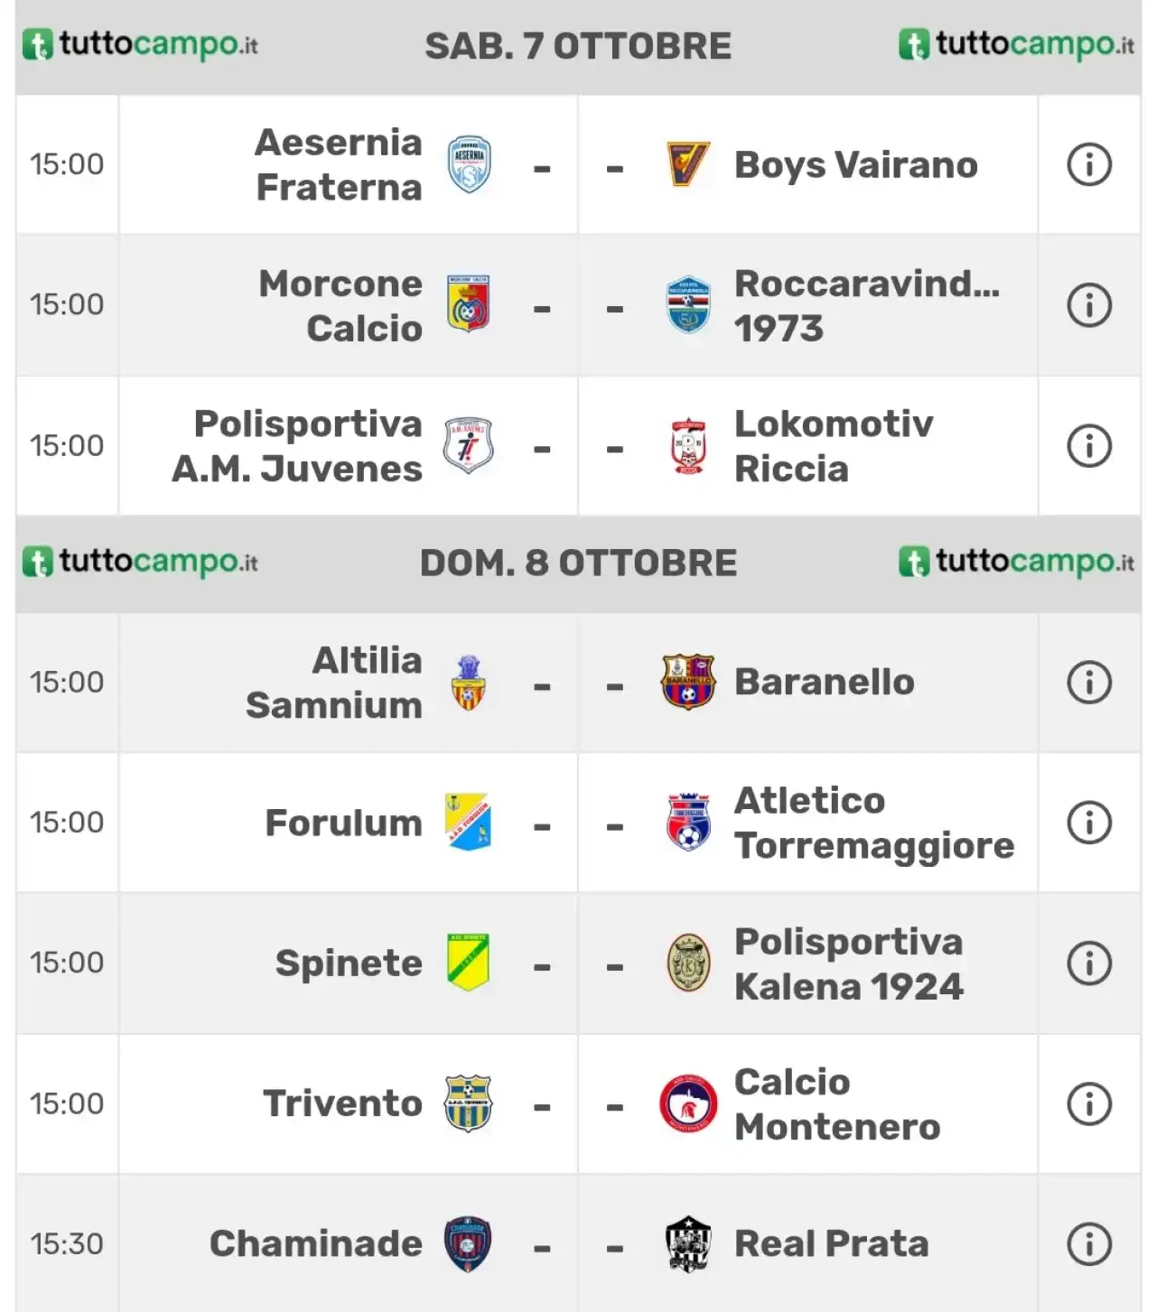View info for Forulum vs Atletico Torremaggiore

pyautogui.click(x=1089, y=823)
